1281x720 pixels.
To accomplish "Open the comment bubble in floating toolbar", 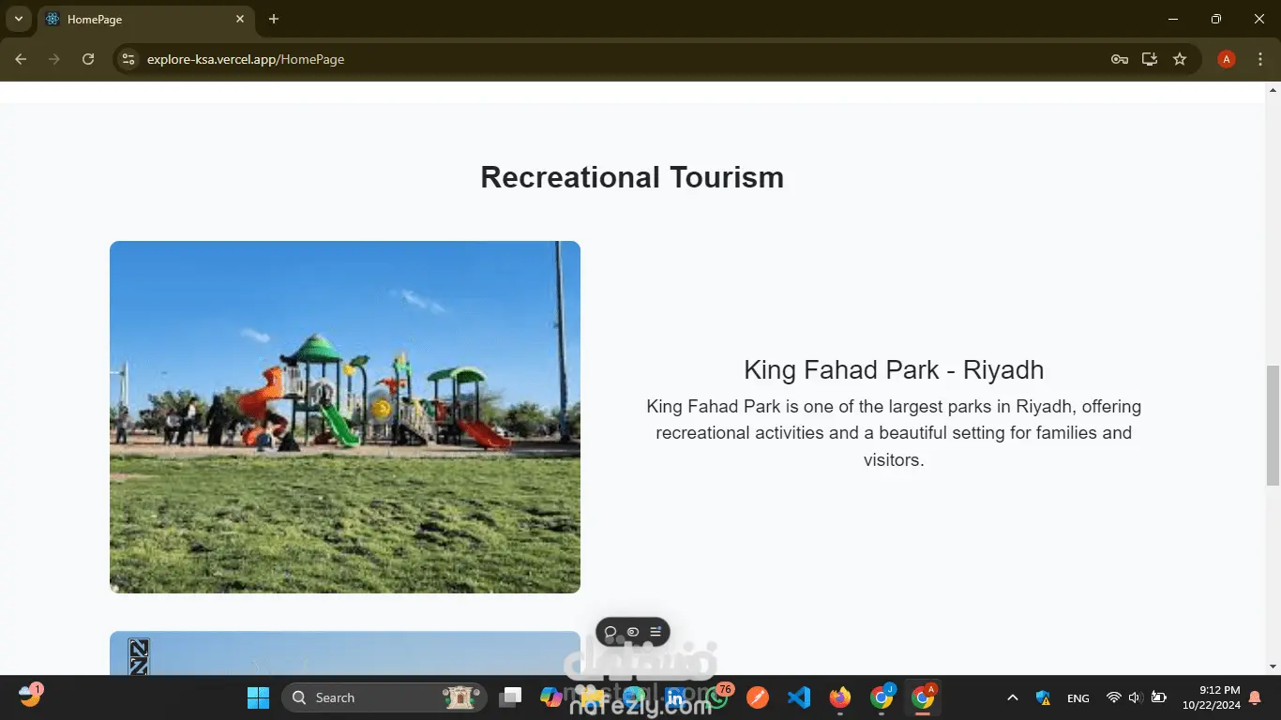I will tap(610, 632).
